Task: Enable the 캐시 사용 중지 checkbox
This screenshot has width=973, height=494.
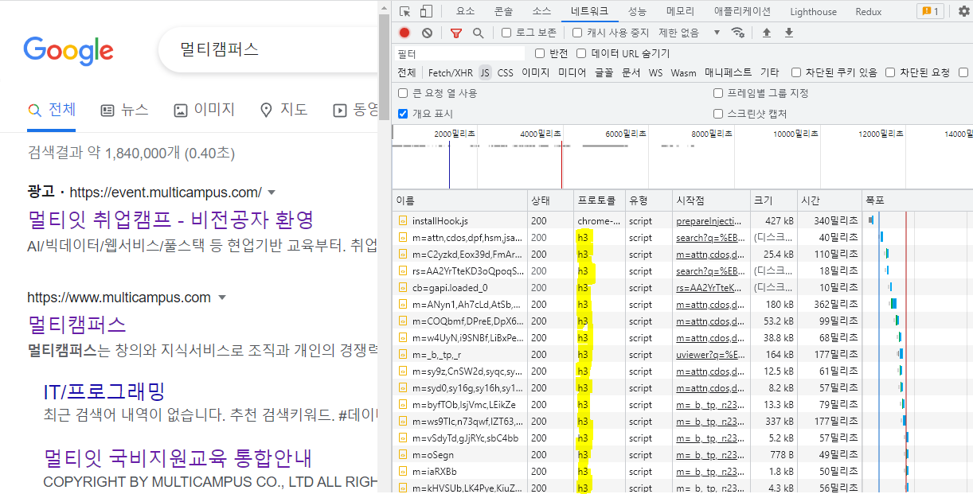Action: pos(577,33)
